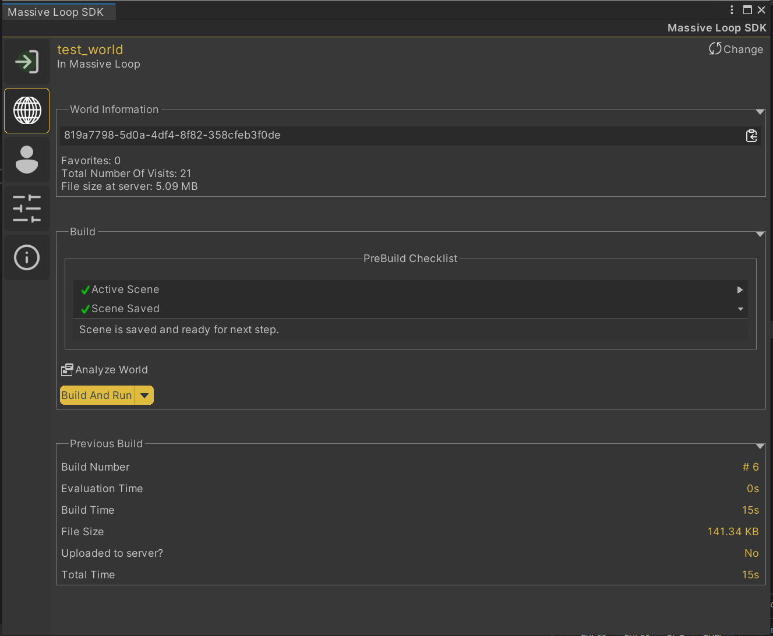Click the Change world button

pos(736,50)
